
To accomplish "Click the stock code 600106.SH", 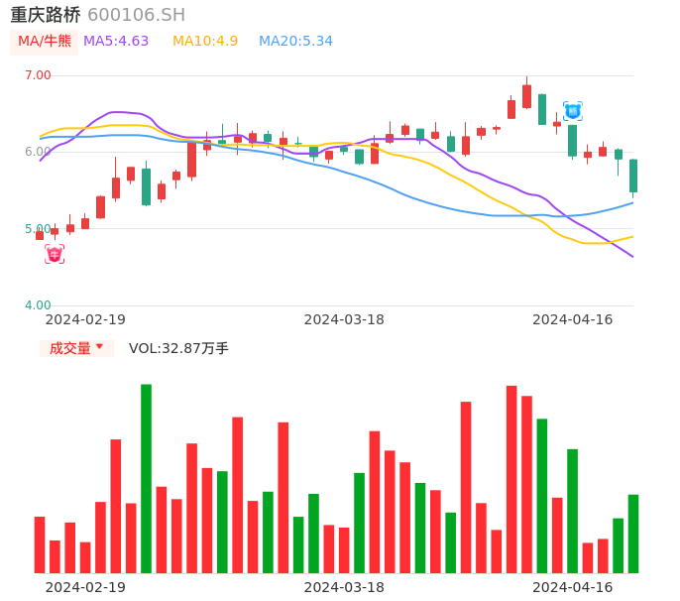I will coord(137,15).
